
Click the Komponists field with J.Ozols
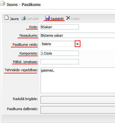[60, 53]
